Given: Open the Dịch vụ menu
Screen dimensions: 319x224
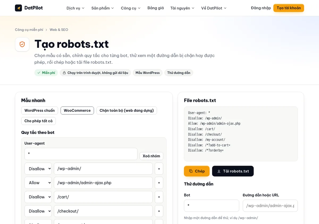Looking at the screenshot, I should [x=75, y=8].
